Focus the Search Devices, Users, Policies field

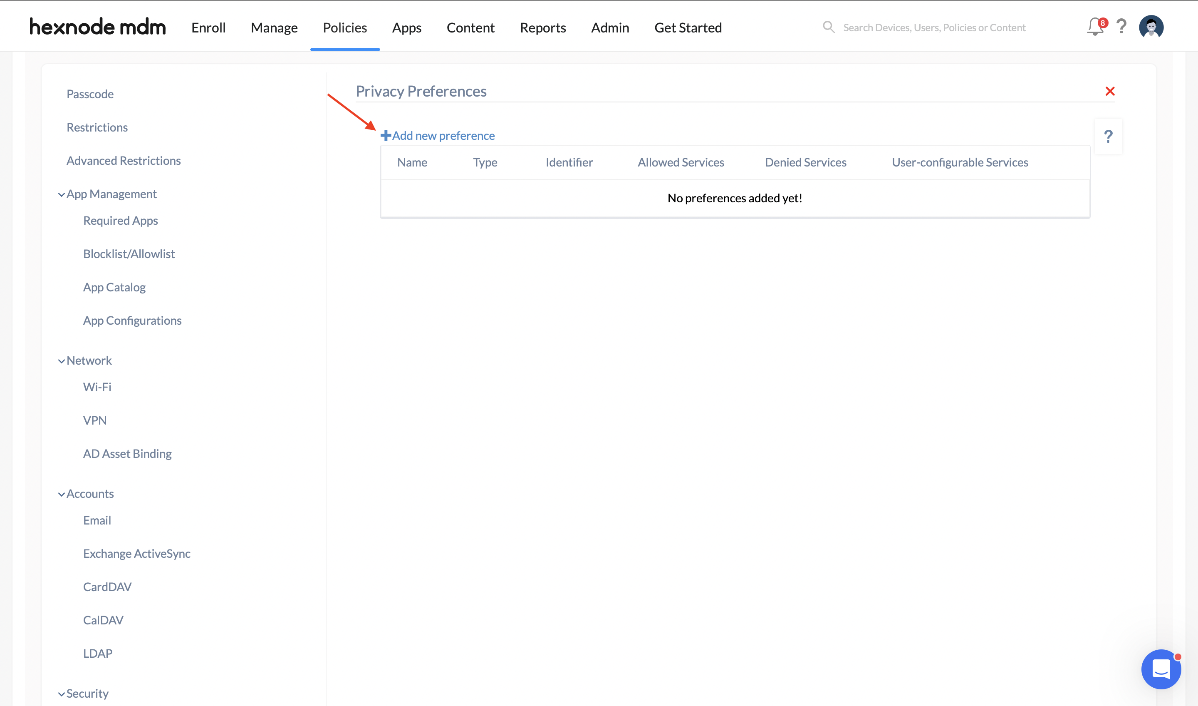coord(934,27)
